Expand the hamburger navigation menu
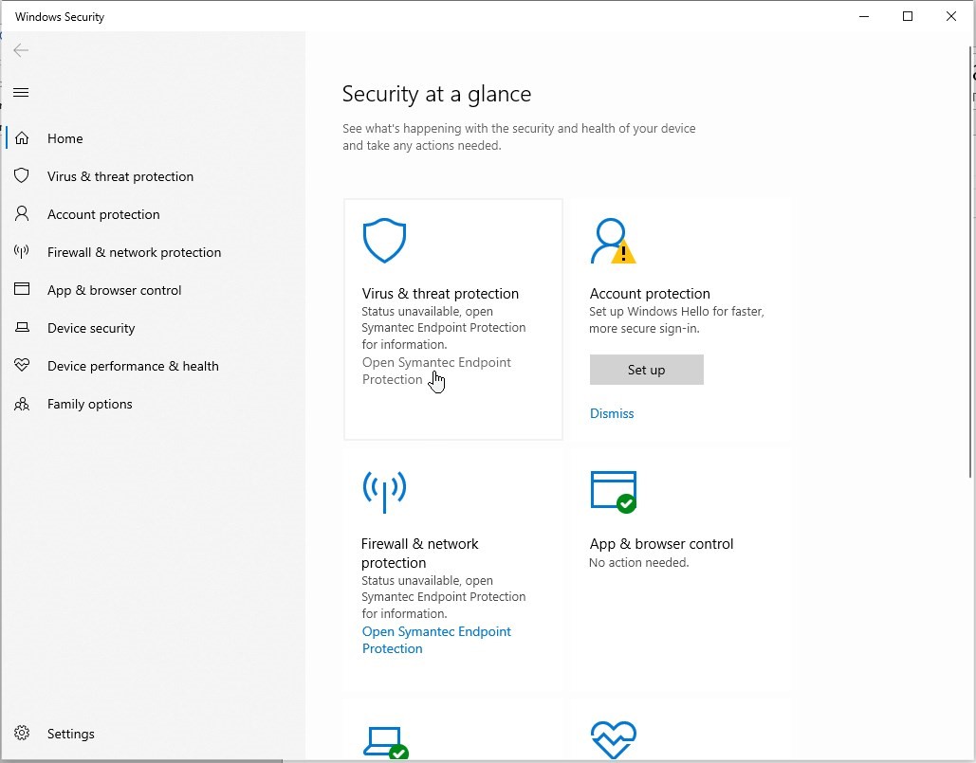 click(21, 92)
